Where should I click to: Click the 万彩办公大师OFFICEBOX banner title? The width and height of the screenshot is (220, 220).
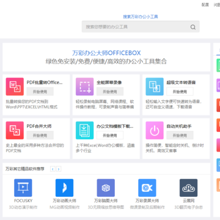pyautogui.click(x=106, y=53)
